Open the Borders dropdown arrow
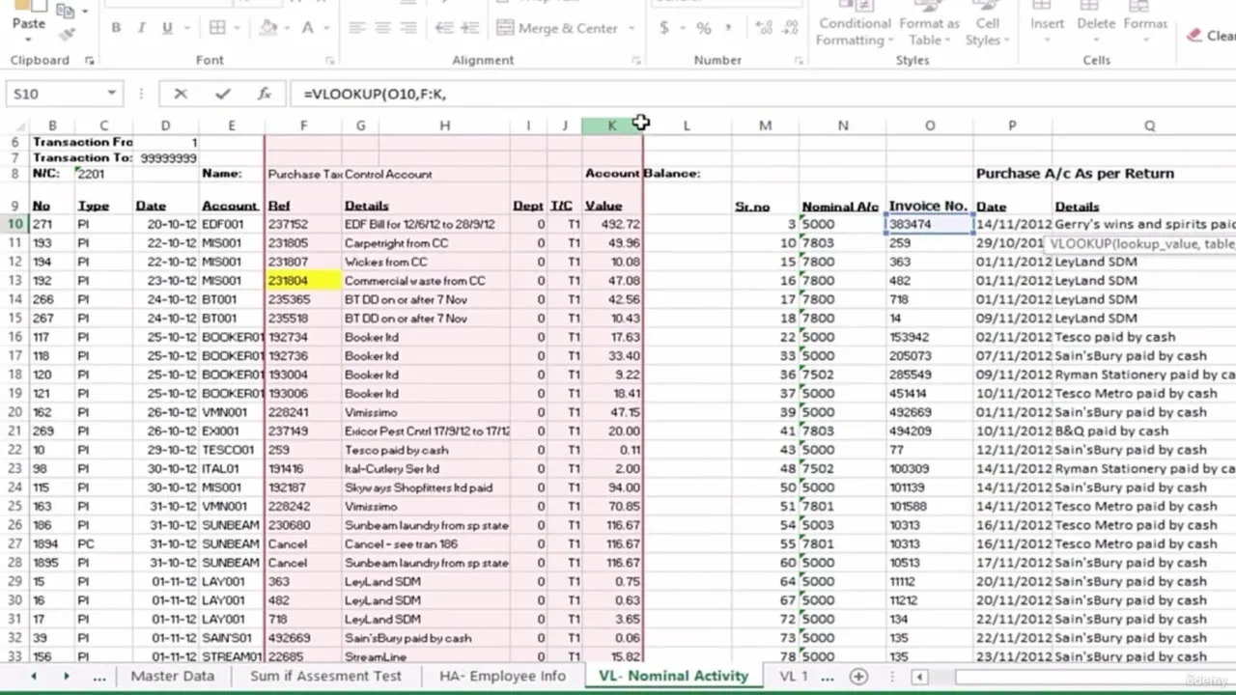The image size is (1236, 695). point(239,28)
